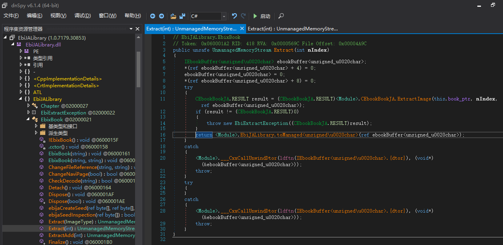Close the active Extract(int) tab
Viewport: 503px width, 245px height.
pyautogui.click(x=242, y=29)
